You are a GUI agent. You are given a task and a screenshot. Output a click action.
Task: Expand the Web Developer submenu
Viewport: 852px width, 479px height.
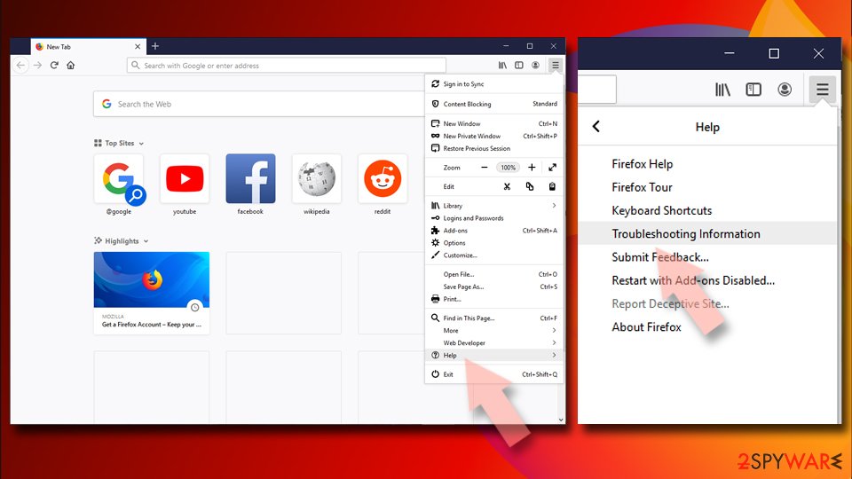click(494, 342)
